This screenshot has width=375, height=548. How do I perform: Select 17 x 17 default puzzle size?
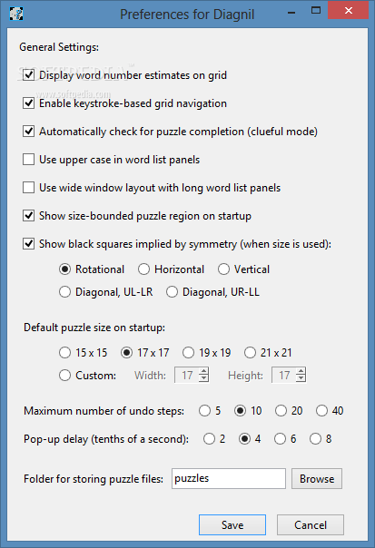click(x=126, y=353)
